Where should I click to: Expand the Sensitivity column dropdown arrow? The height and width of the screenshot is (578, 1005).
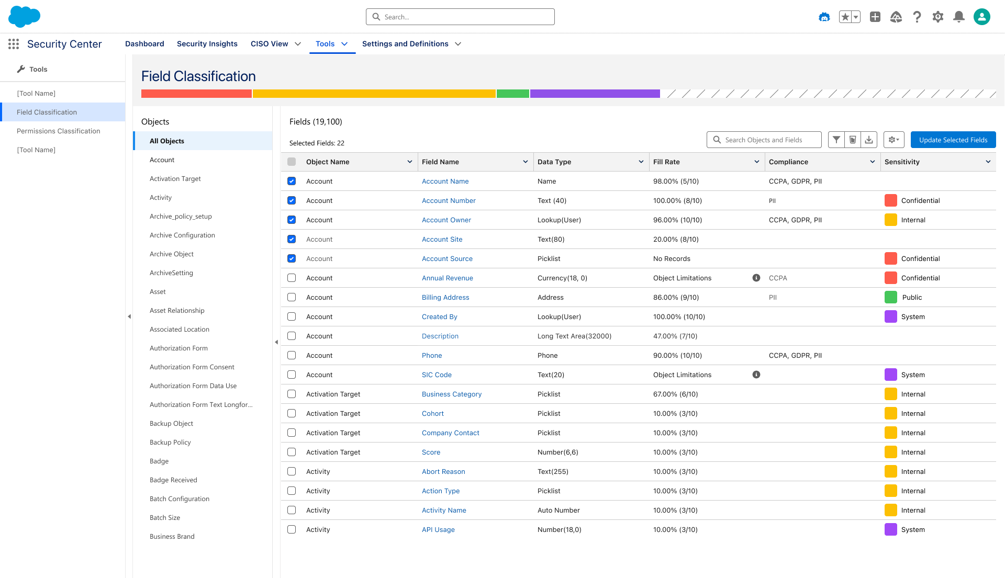coord(988,162)
